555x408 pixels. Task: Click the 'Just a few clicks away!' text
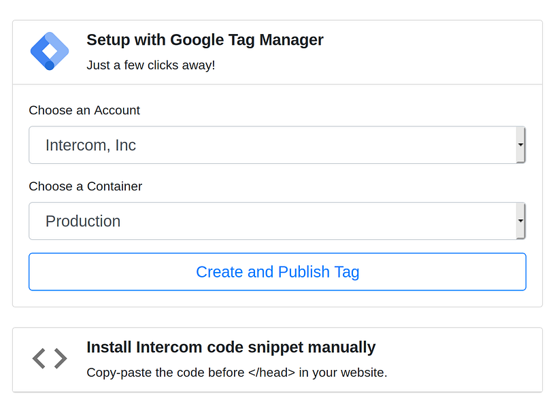point(151,65)
